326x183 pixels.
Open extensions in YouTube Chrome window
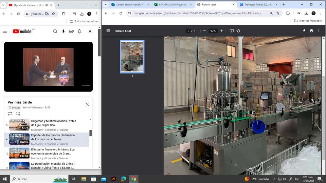pos(64,14)
